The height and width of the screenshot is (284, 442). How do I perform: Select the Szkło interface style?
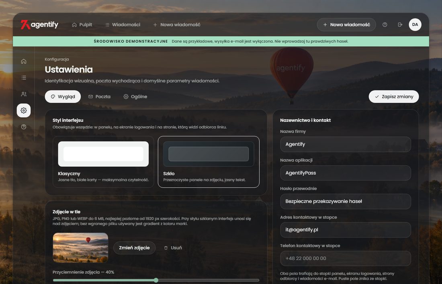[209, 162]
